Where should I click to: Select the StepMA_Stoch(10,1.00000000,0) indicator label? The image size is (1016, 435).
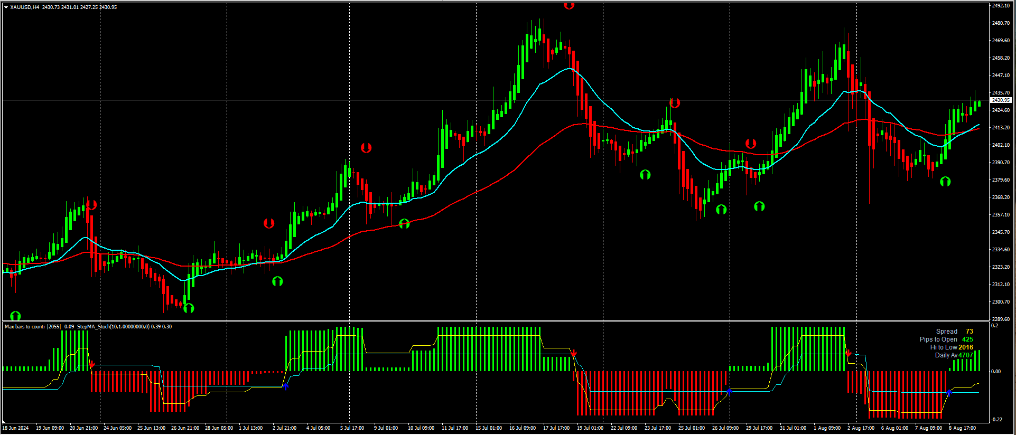pos(114,327)
